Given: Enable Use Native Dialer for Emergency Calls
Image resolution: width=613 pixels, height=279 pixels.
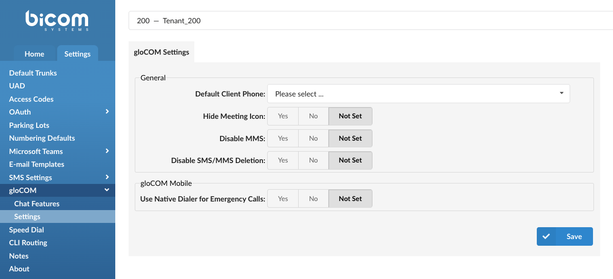Looking at the screenshot, I should [282, 198].
